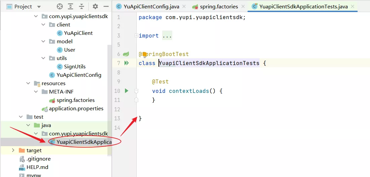Close the YuApiClientConfig.java tab

(x=184, y=7)
